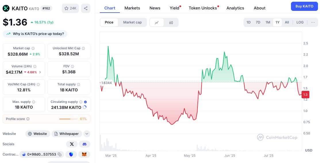The image size is (320, 163).
Task: Expand more website links chevron
Action: (x=87, y=134)
